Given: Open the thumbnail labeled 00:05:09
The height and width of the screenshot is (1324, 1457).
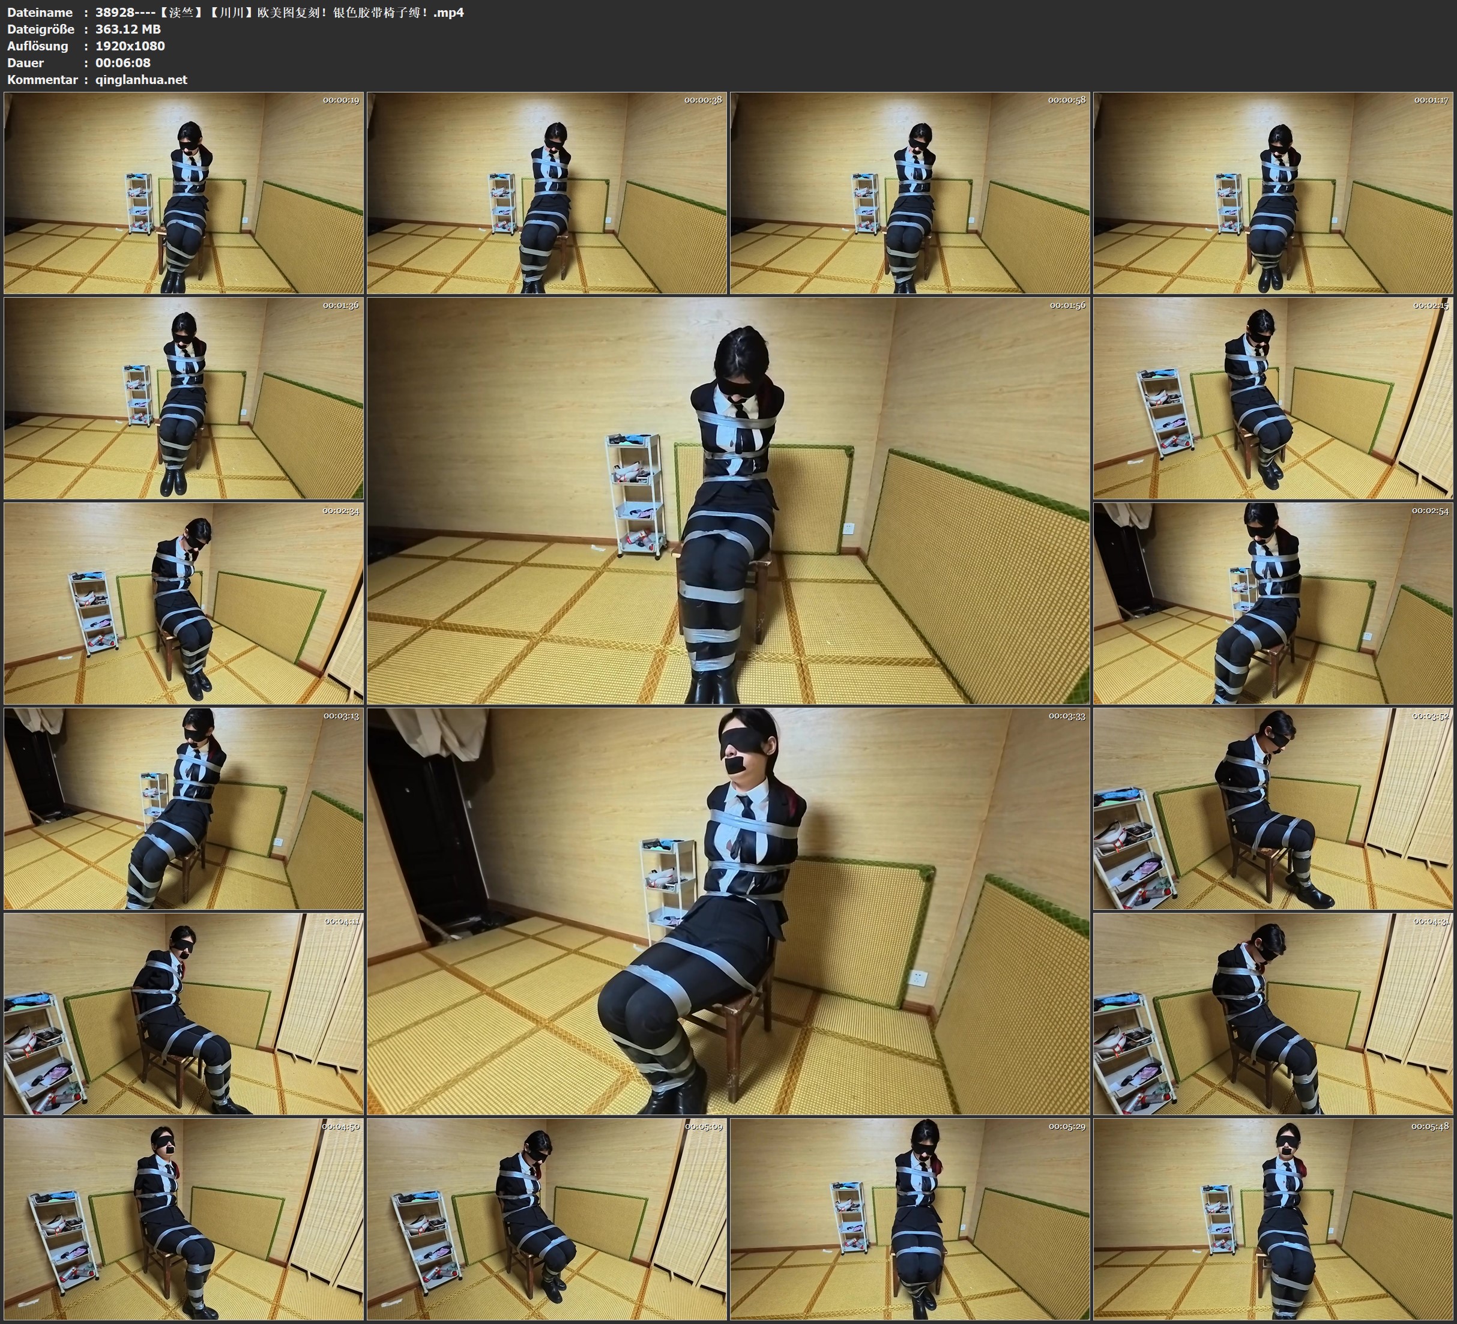Looking at the screenshot, I should [x=546, y=1218].
